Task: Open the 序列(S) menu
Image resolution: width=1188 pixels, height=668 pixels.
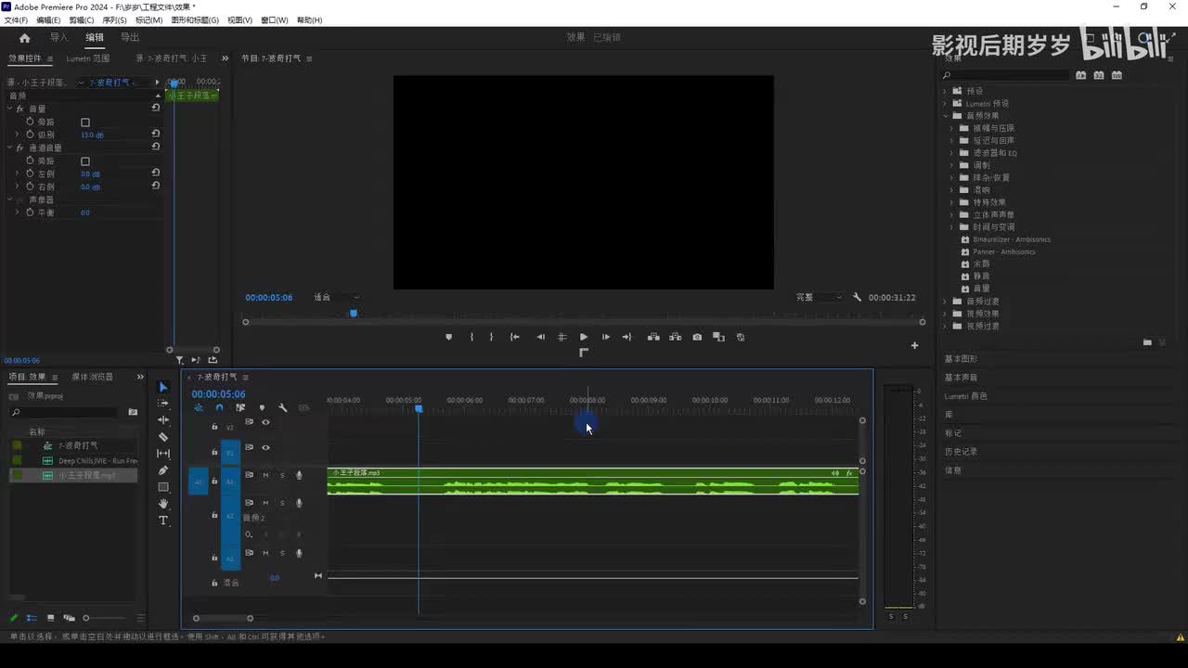Action: tap(115, 20)
